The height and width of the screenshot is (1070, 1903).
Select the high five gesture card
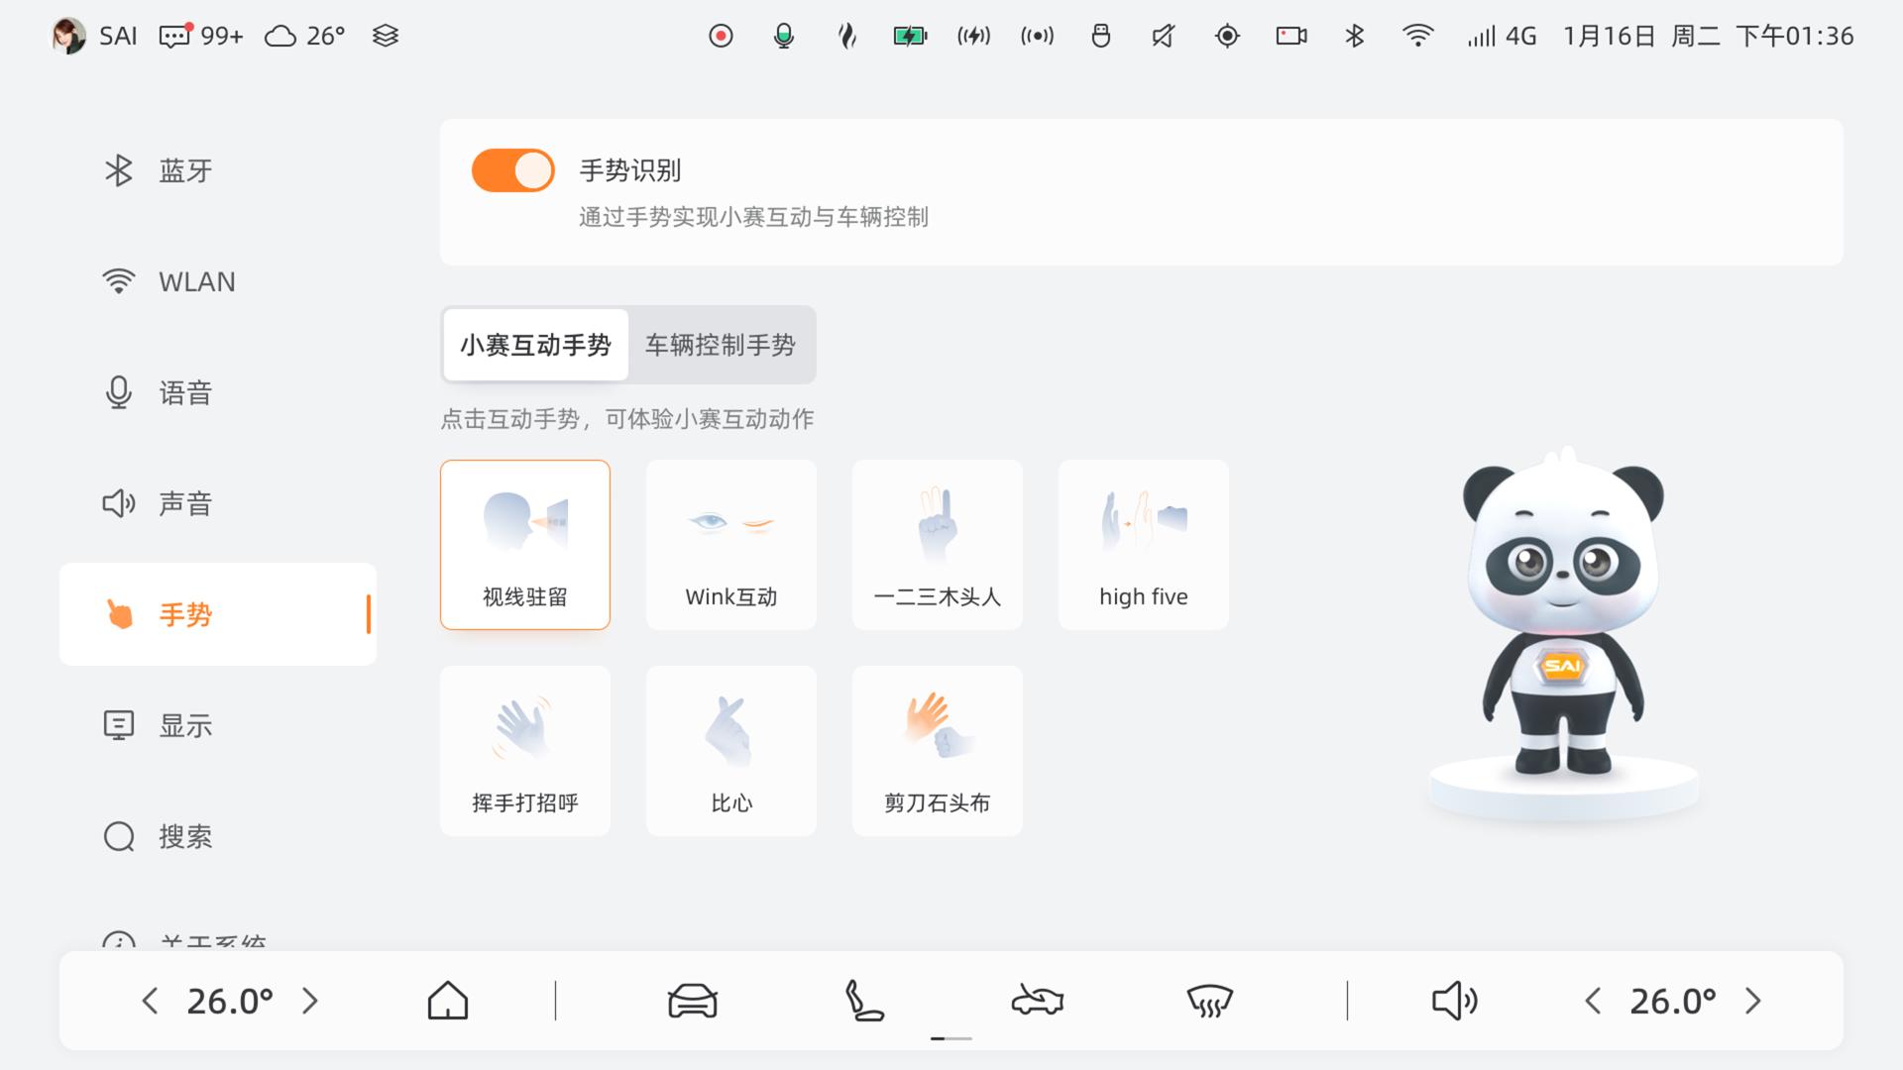[1144, 545]
